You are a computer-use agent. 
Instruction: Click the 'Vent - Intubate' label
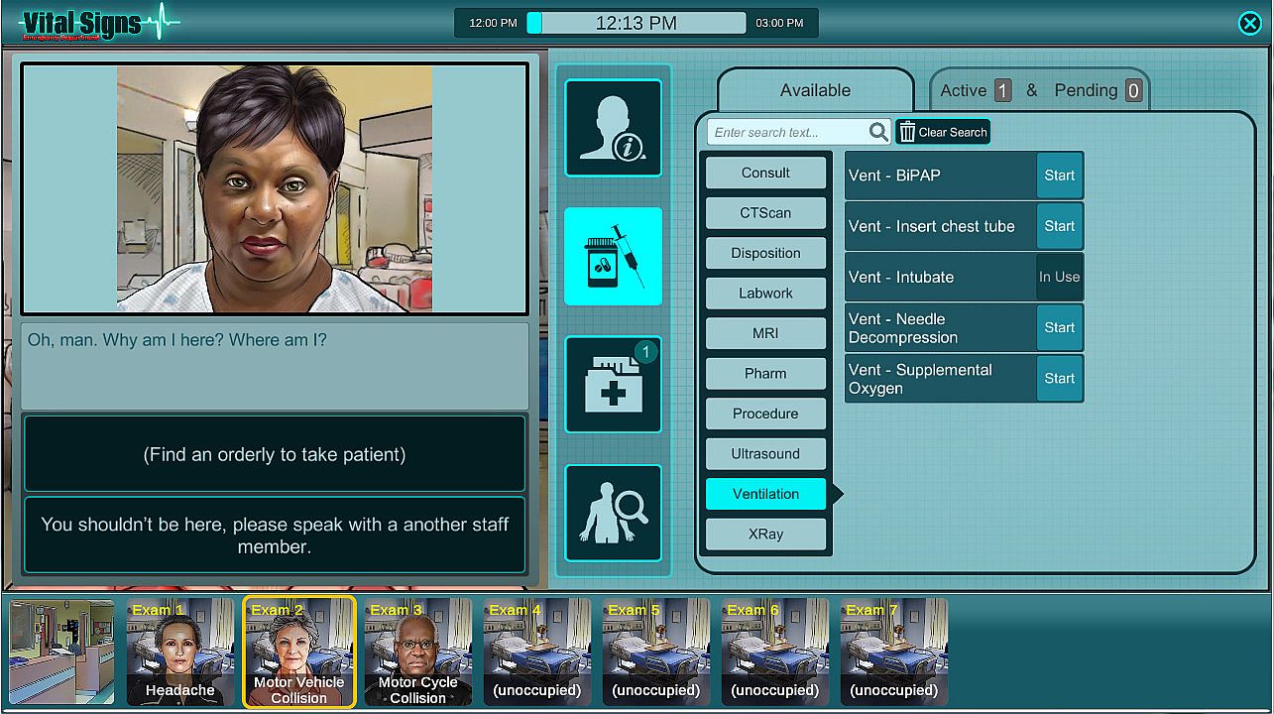click(901, 277)
